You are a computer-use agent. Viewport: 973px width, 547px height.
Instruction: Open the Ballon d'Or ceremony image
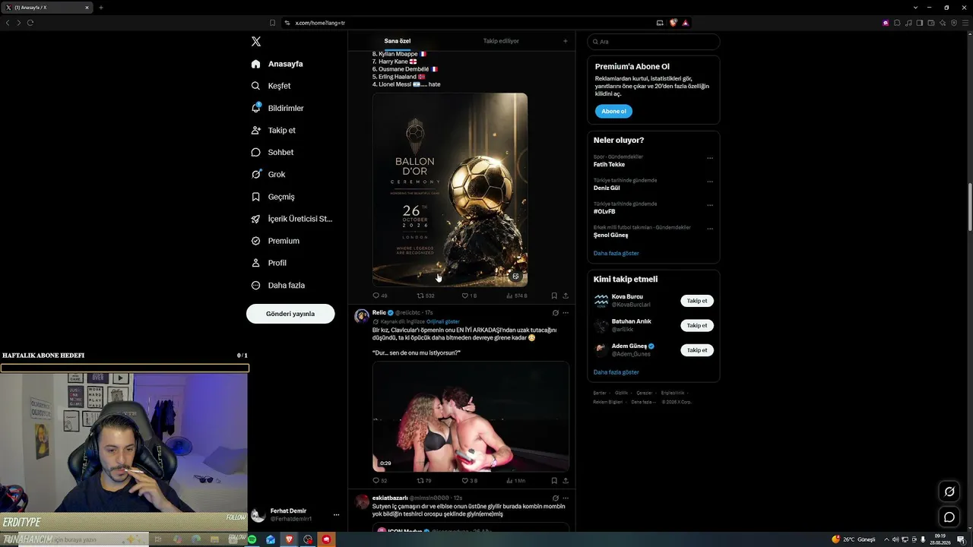[x=450, y=190]
